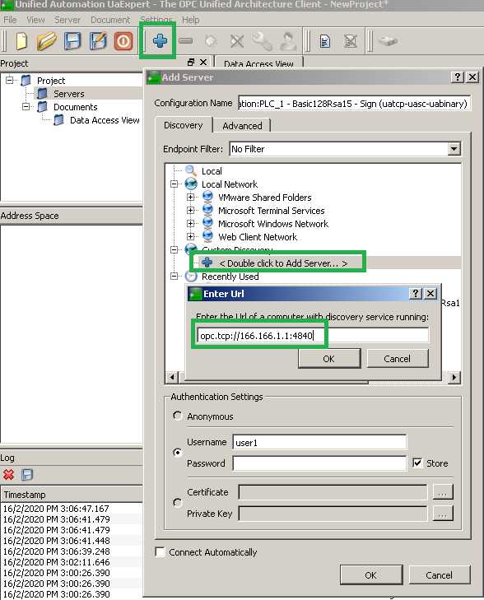
Task: Open the View menu
Action: click(x=35, y=20)
